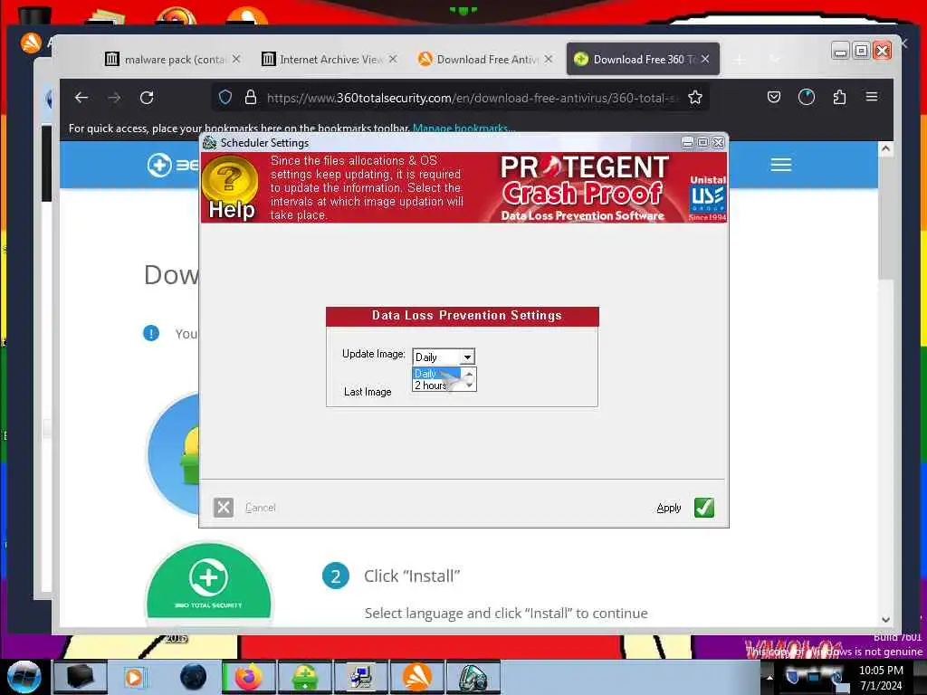Click the green 360 Total Security installer image
The image size is (927, 695).
pyautogui.click(x=209, y=582)
